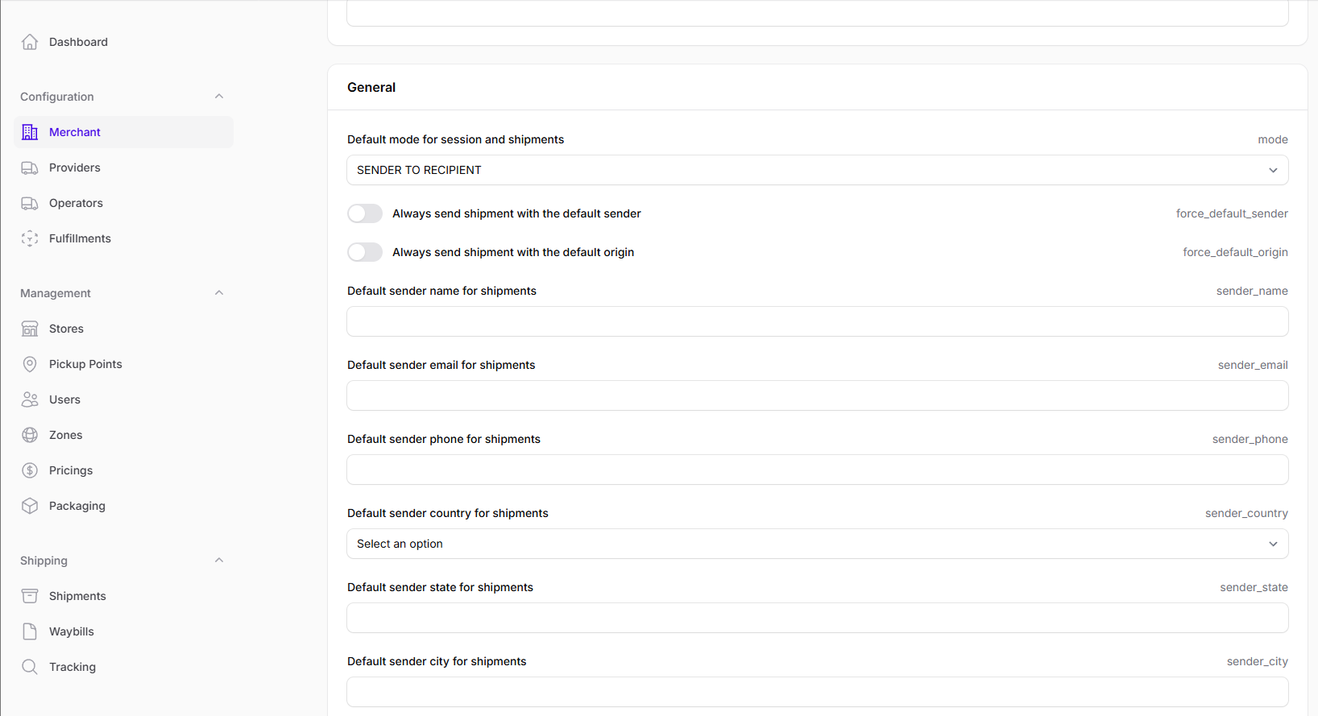Open the Waybills link
The width and height of the screenshot is (1318, 716).
point(72,631)
